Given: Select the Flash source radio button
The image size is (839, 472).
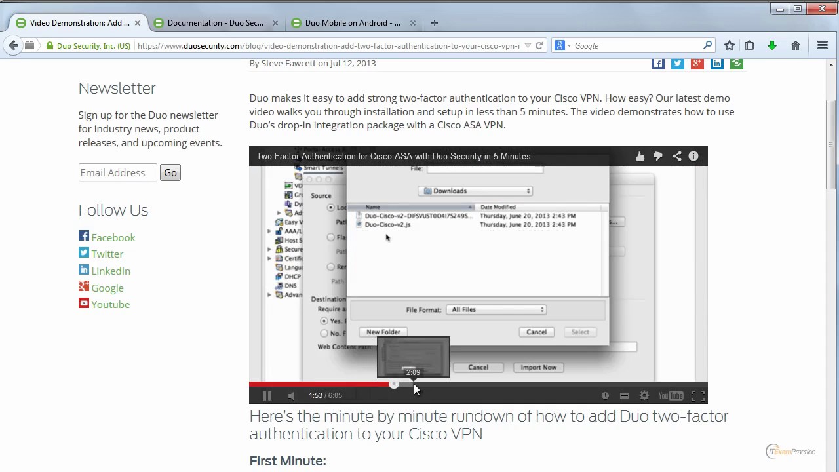Looking at the screenshot, I should (x=331, y=237).
